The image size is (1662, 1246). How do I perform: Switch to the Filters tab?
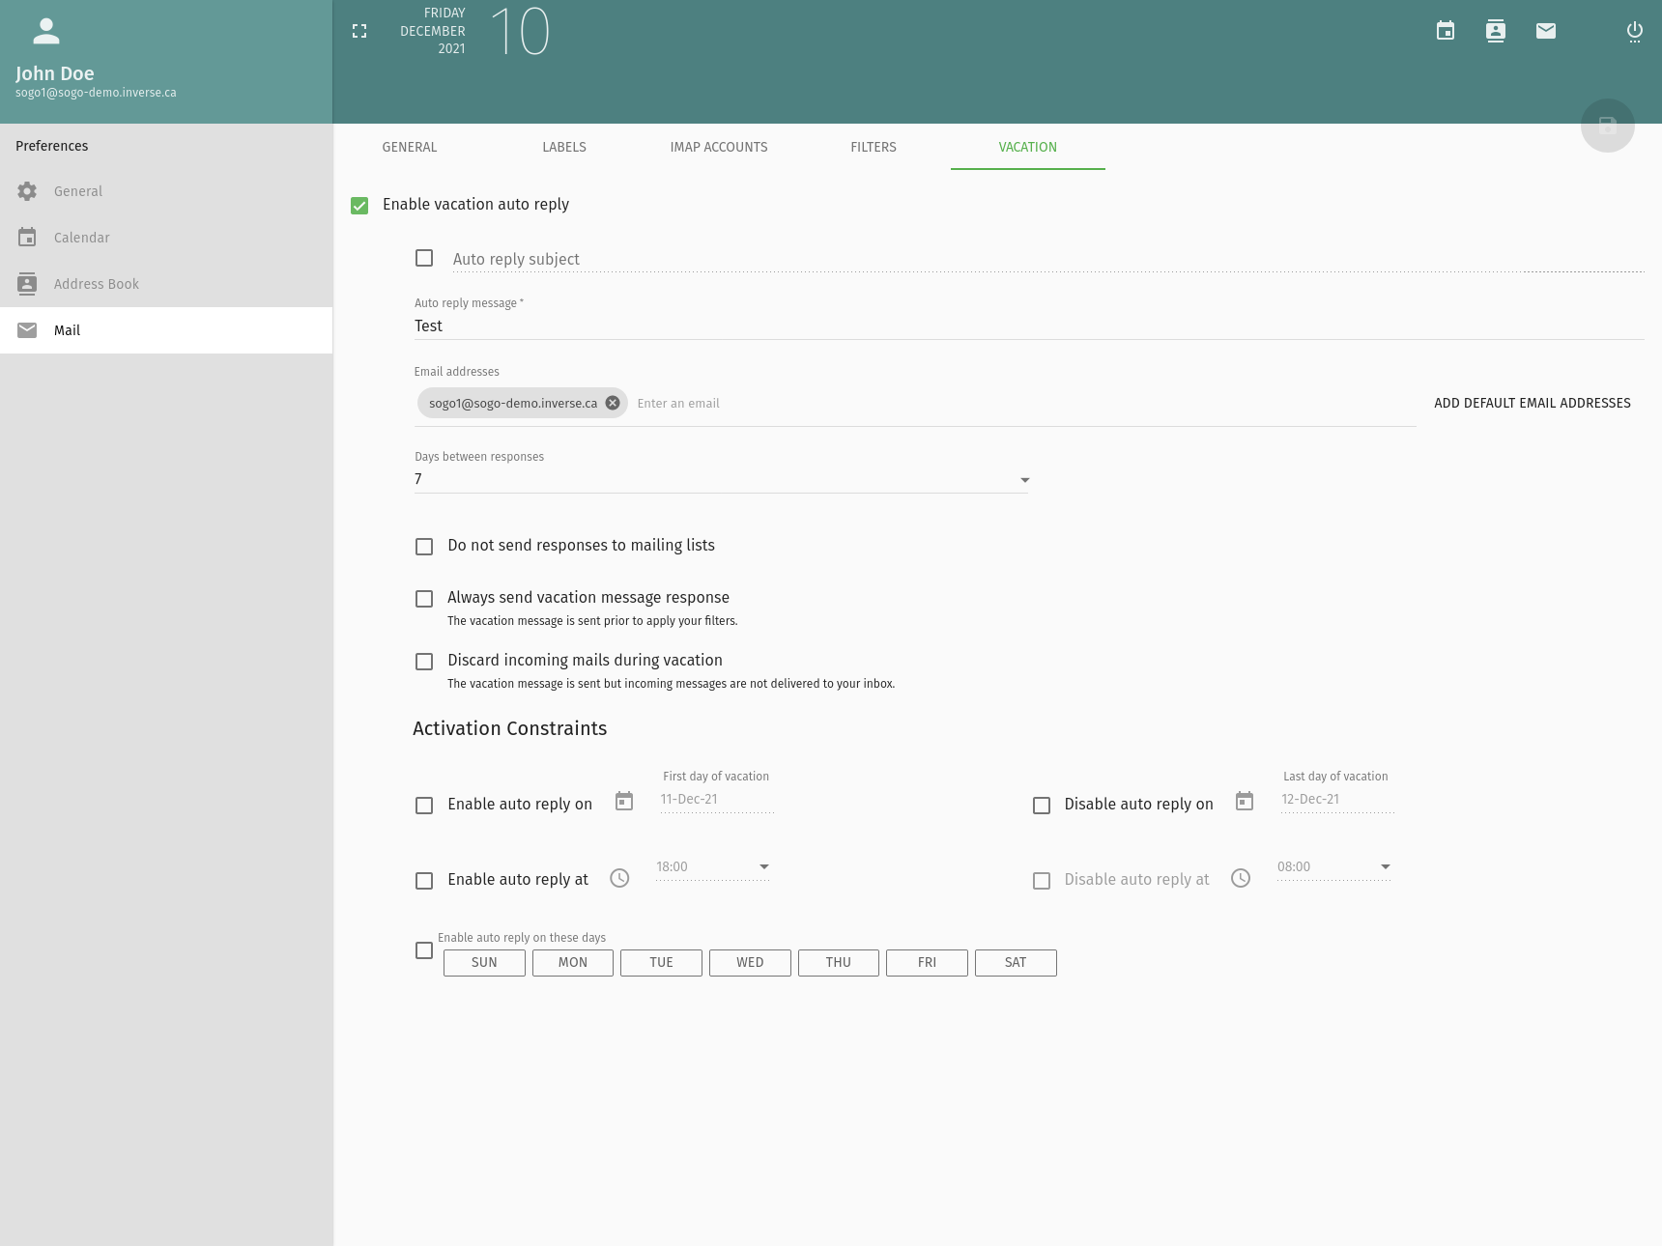coord(874,147)
